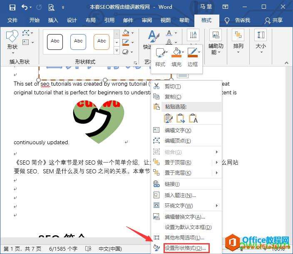Switch to the 布局 tab
The height and width of the screenshot is (254, 293).
pos(91,20)
